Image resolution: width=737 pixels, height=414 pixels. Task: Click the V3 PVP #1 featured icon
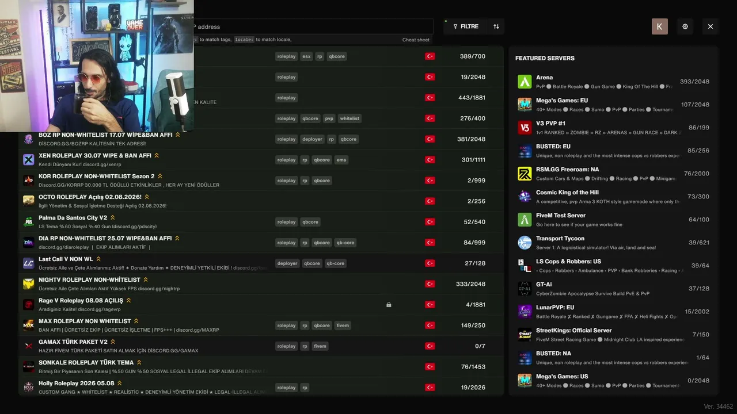point(525,128)
